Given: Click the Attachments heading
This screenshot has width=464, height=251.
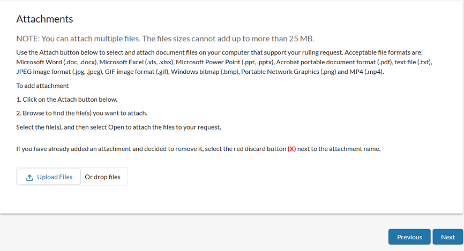Looking at the screenshot, I should tap(44, 19).
